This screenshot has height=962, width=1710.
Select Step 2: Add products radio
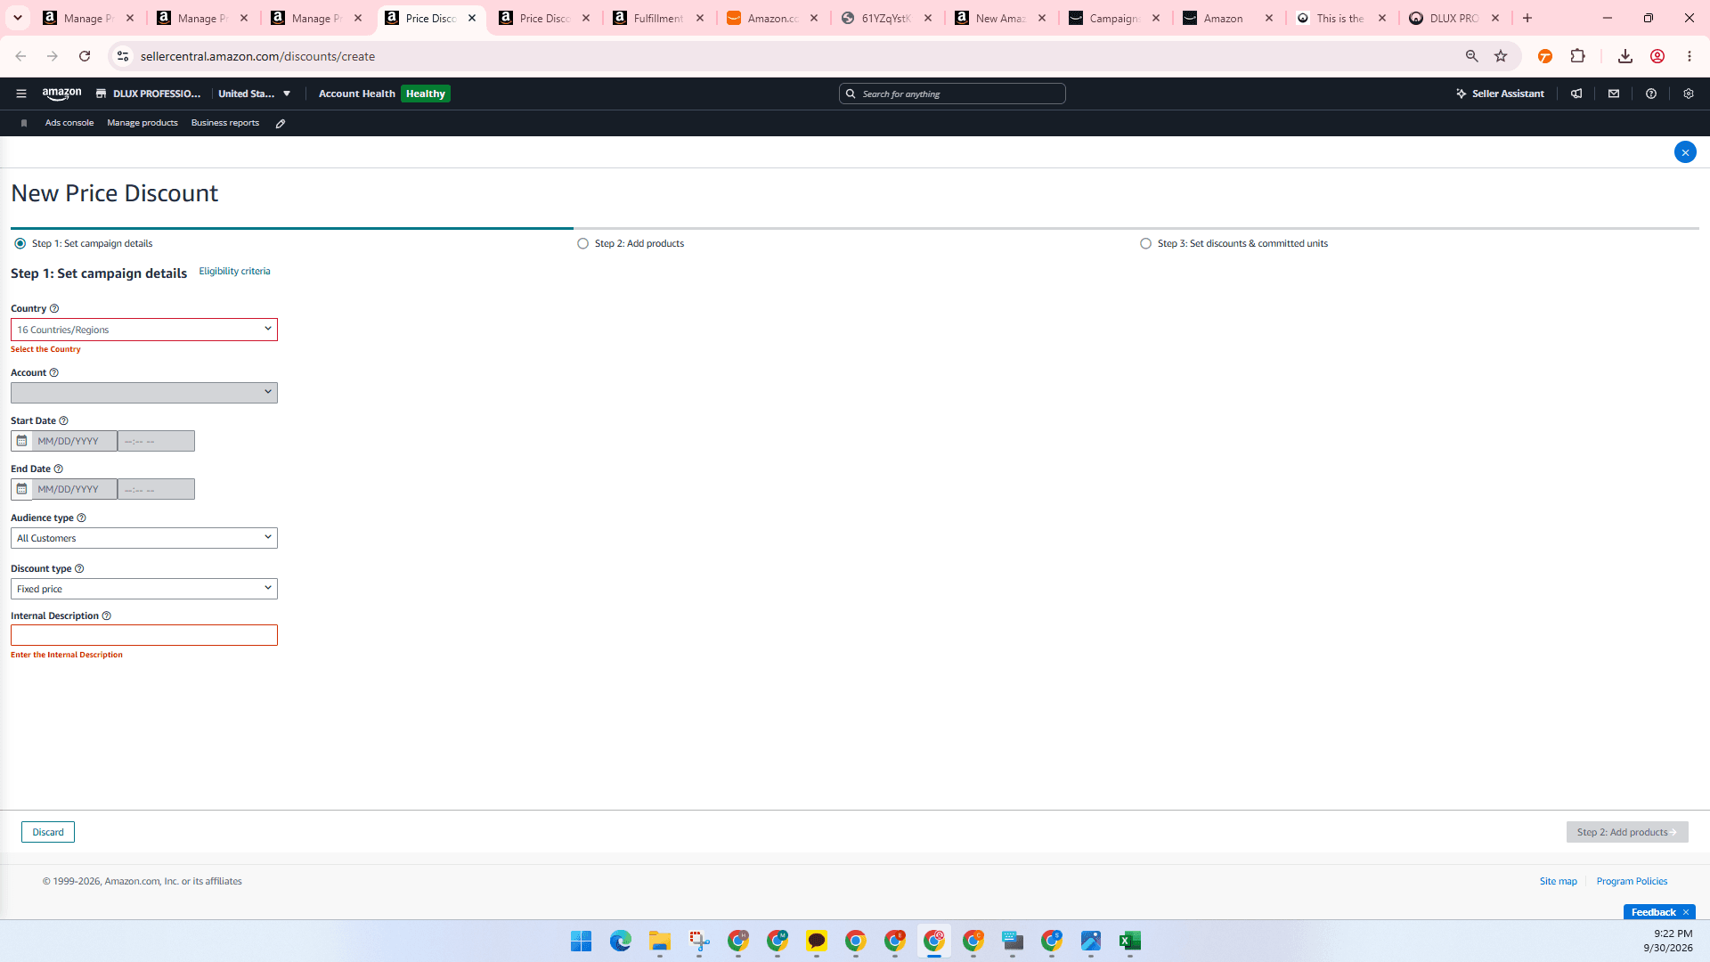583,243
